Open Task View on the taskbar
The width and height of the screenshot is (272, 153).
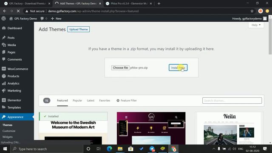click(99, 149)
